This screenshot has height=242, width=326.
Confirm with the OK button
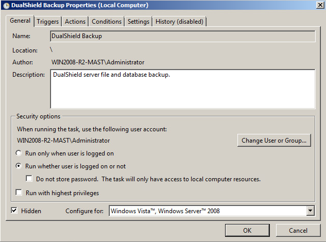pos(247,230)
